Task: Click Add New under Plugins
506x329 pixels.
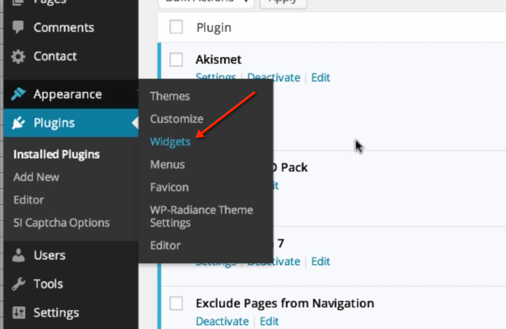Action: click(36, 177)
